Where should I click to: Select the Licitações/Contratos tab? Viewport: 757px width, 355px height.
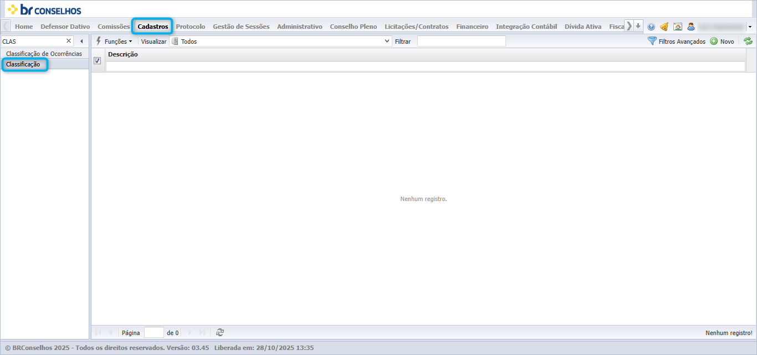[x=417, y=27]
